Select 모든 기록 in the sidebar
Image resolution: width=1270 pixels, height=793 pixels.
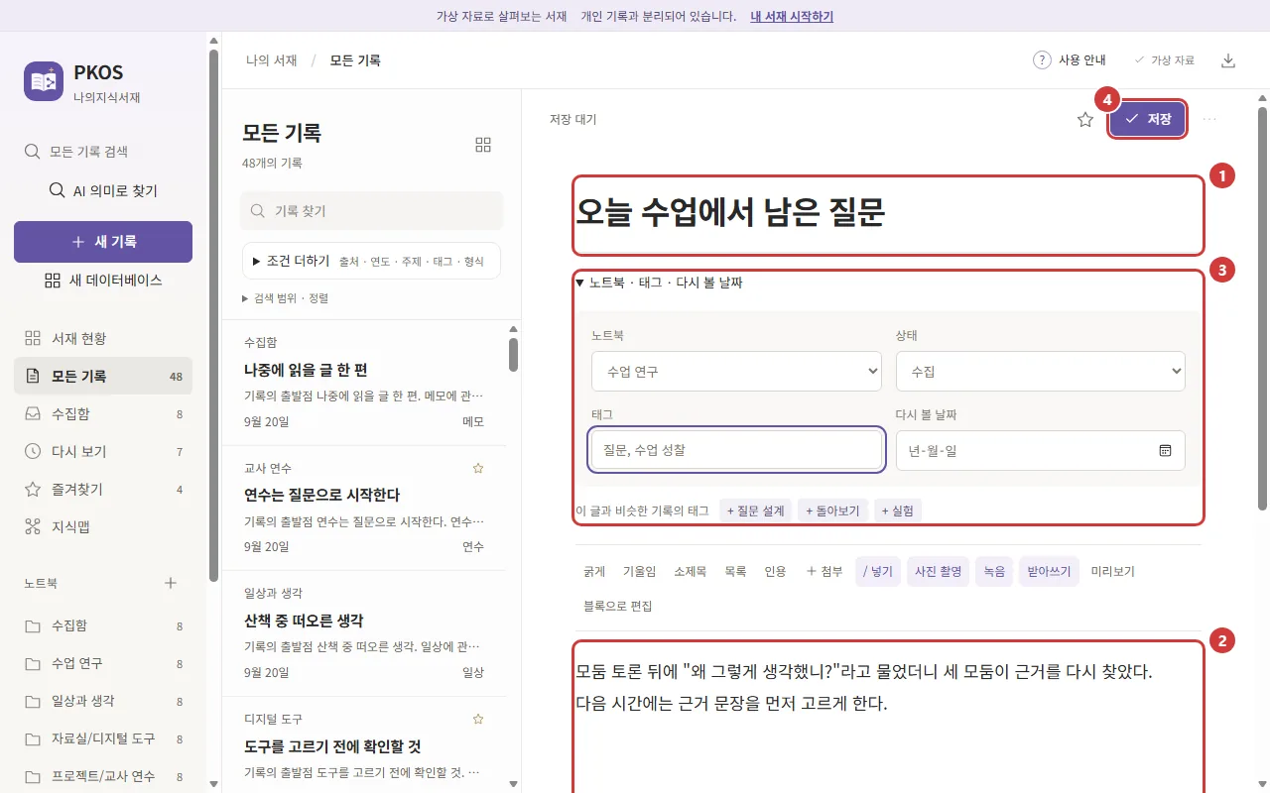pyautogui.click(x=103, y=377)
